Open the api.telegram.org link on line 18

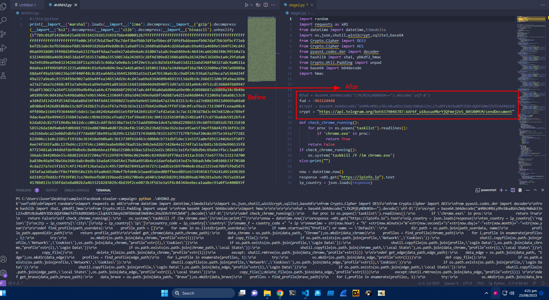415,111
